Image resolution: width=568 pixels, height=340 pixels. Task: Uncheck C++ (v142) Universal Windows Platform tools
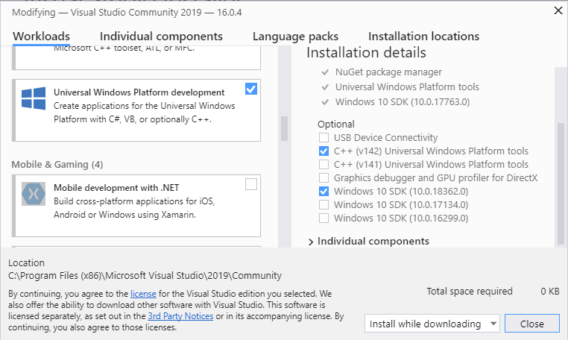324,151
